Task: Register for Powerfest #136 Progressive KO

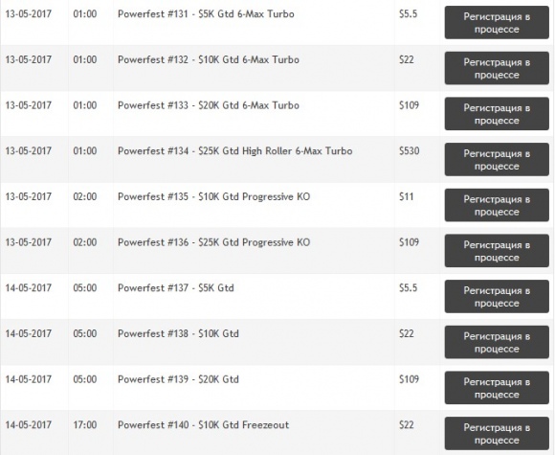Action: click(497, 251)
